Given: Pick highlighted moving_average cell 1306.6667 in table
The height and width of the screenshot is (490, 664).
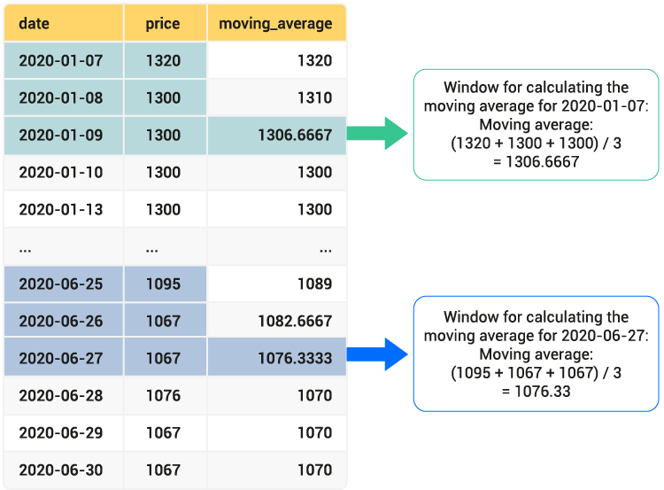Looking at the screenshot, I should 277,135.
